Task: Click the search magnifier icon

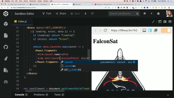Action: 137,14
